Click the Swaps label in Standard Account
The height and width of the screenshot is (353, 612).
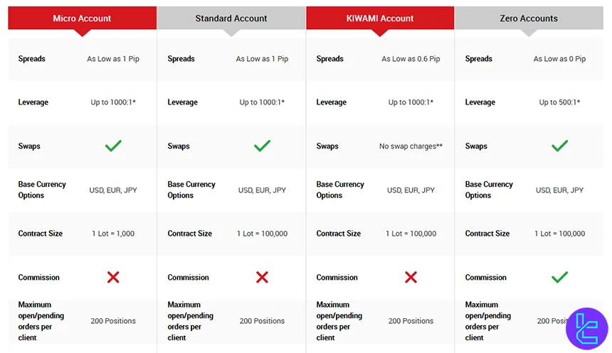pyautogui.click(x=179, y=146)
